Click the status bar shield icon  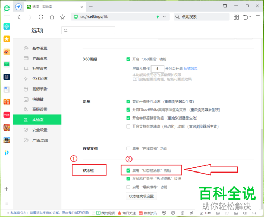pos(164,213)
